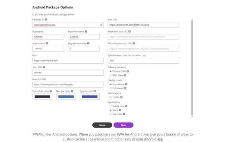The width and height of the screenshot is (230, 142).
Task: Open the Splash color picker swatch
Action: coord(90,97)
